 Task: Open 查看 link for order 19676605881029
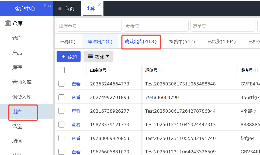(76, 152)
